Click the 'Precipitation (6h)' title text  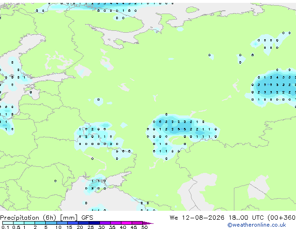pyautogui.click(x=28, y=218)
